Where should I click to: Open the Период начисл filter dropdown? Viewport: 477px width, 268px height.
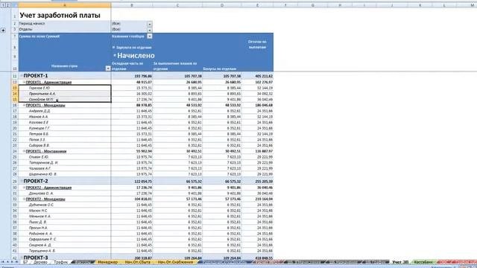[149, 24]
